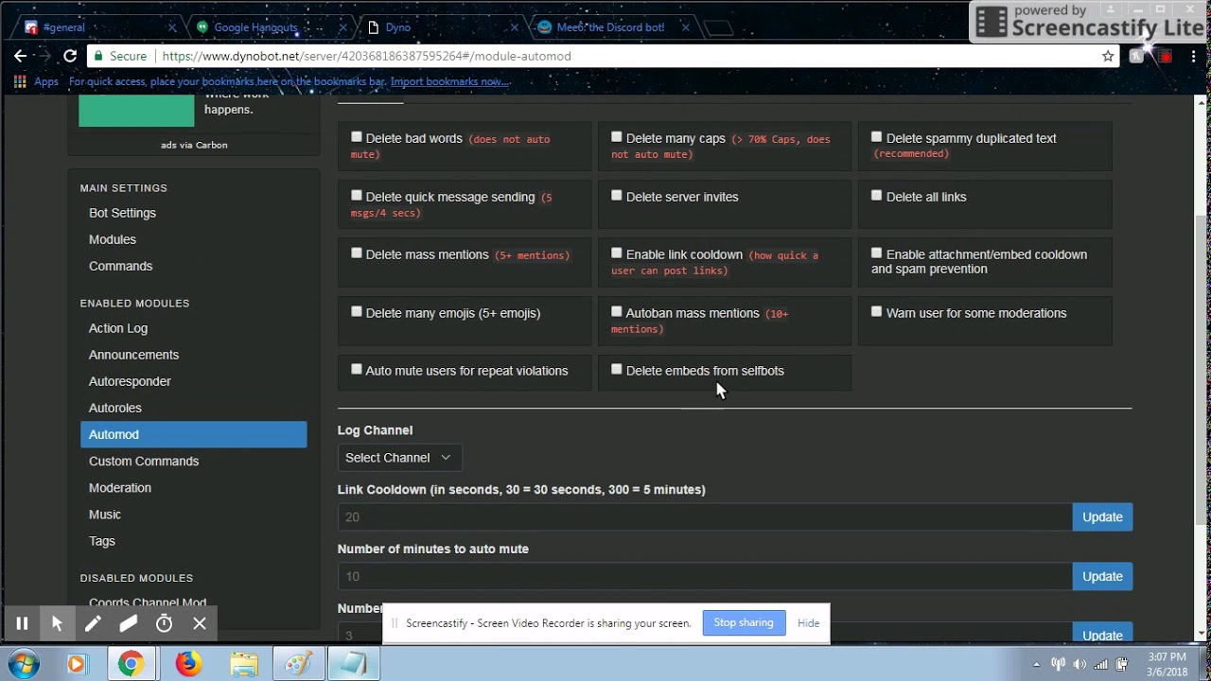Viewport: 1211px width, 681px height.
Task: Check Delete server invites option
Action: click(x=617, y=196)
